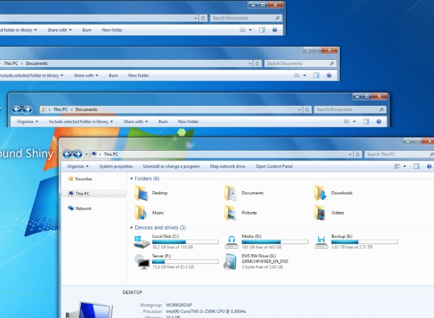The height and width of the screenshot is (318, 434).
Task: Click the help icon in This PC window
Action: coord(429,166)
